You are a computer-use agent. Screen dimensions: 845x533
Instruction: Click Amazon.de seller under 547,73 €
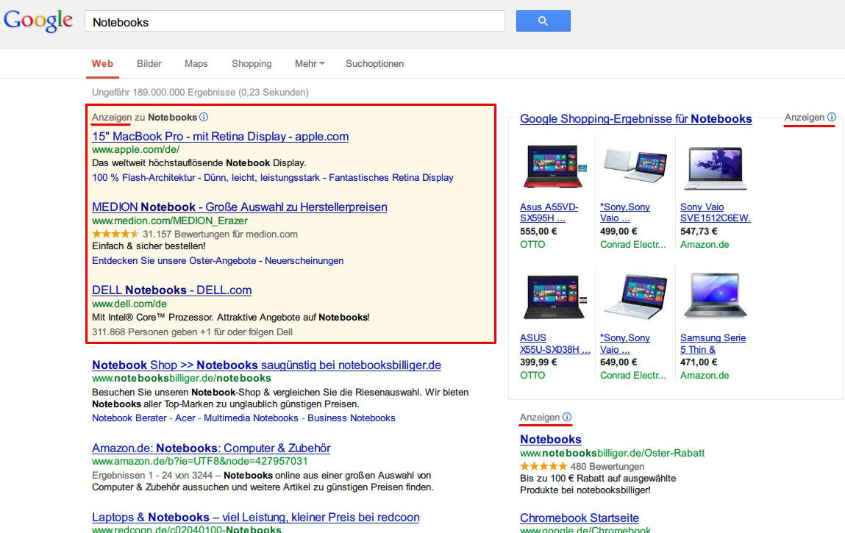pos(705,244)
